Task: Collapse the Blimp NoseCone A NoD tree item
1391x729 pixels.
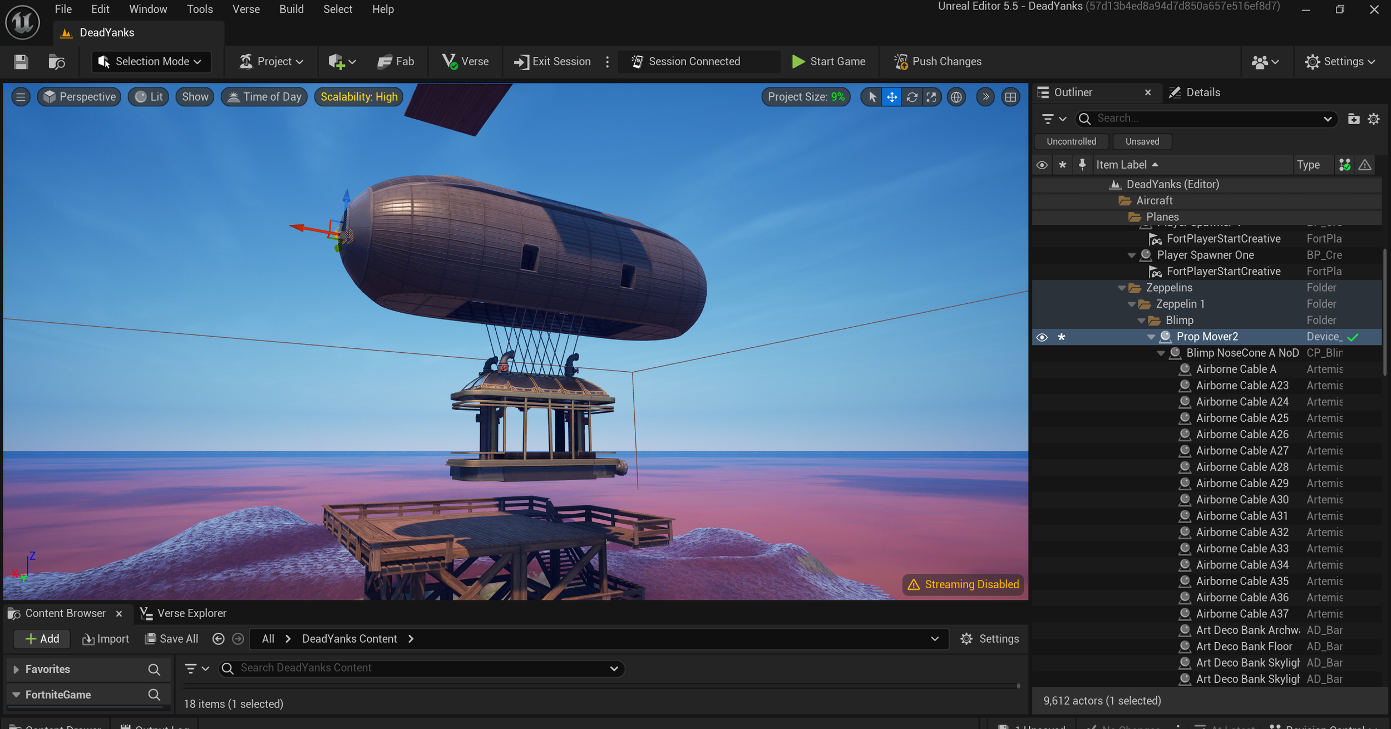Action: 1161,353
